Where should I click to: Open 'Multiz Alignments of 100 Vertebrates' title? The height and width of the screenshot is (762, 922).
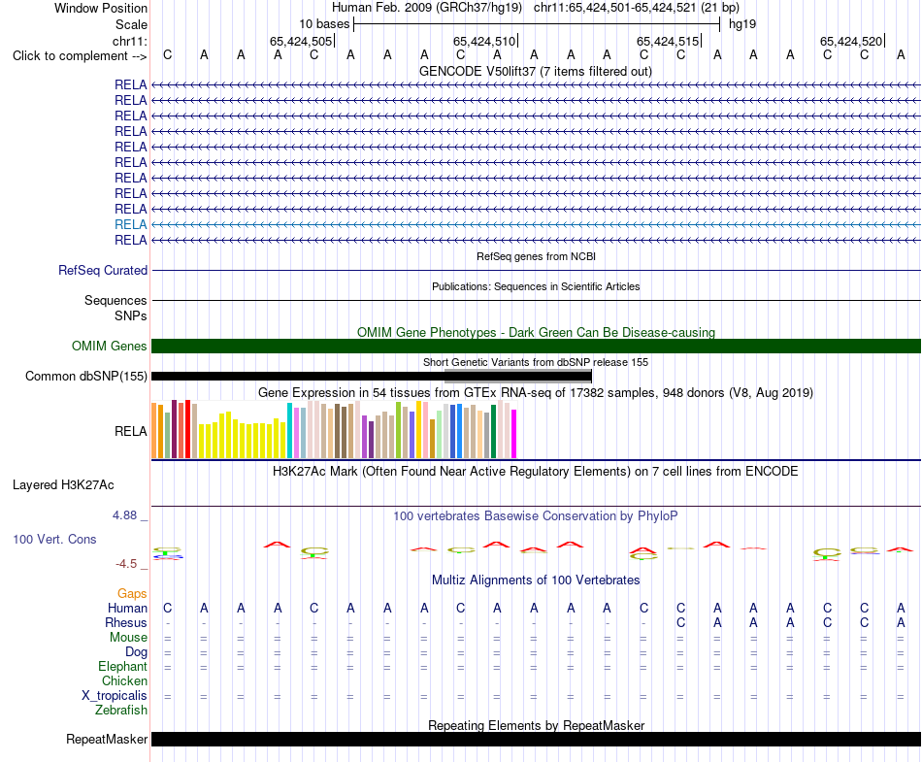click(536, 580)
